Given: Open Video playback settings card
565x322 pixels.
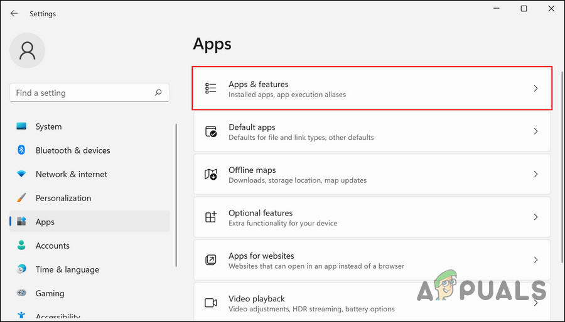Looking at the screenshot, I should click(x=372, y=302).
